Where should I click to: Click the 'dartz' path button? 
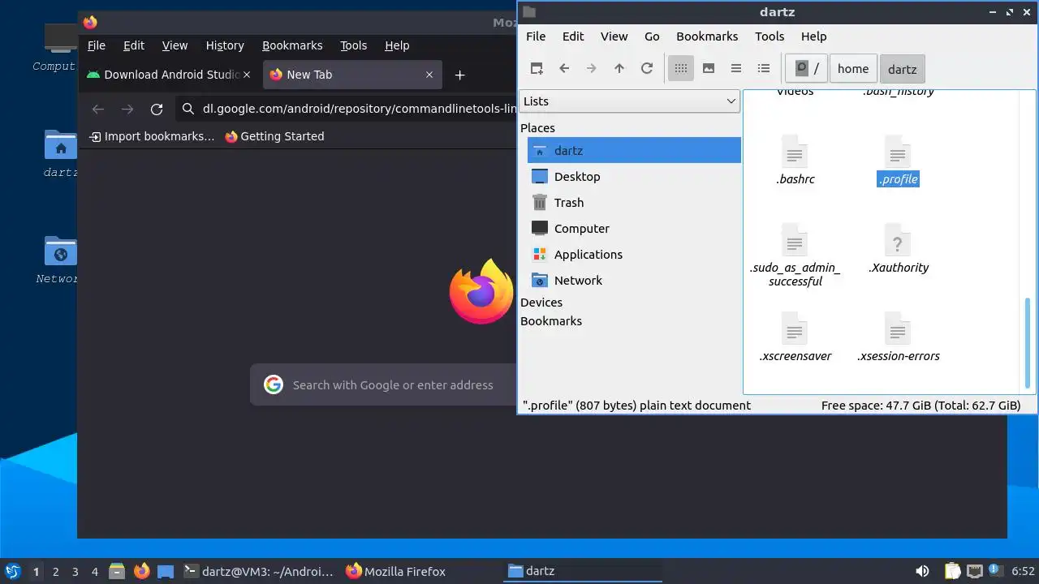902,69
